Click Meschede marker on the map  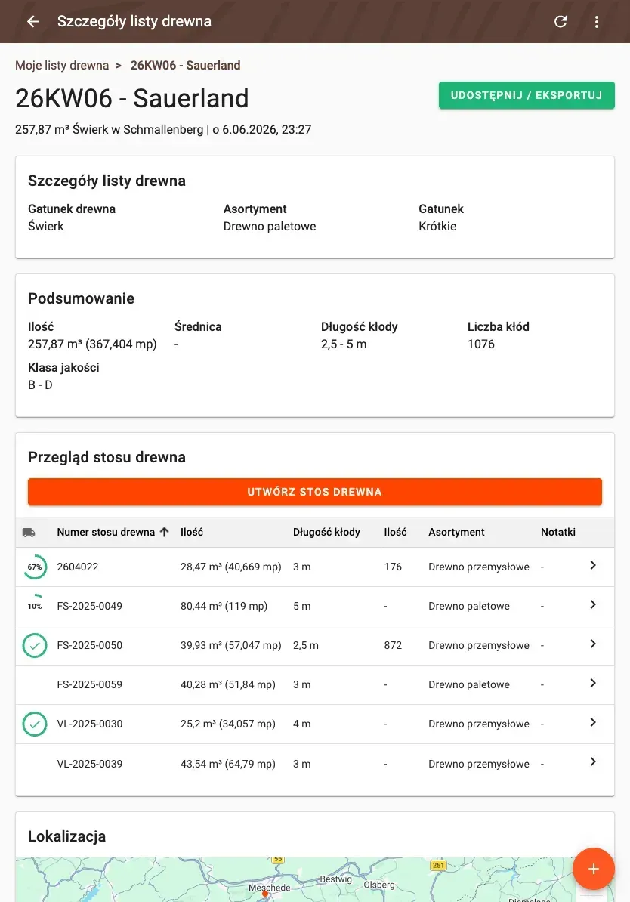[x=265, y=894]
